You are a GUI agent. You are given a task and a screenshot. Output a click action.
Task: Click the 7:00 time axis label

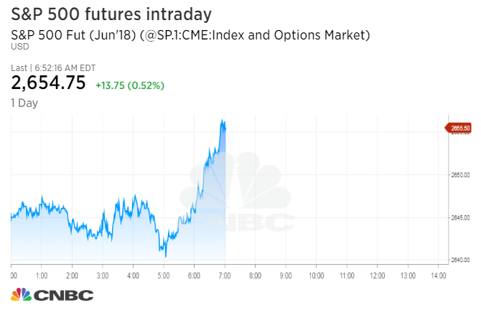(225, 274)
